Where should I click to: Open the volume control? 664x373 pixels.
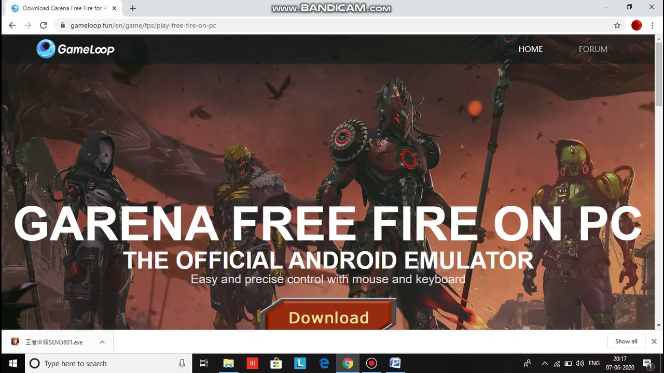point(579,364)
